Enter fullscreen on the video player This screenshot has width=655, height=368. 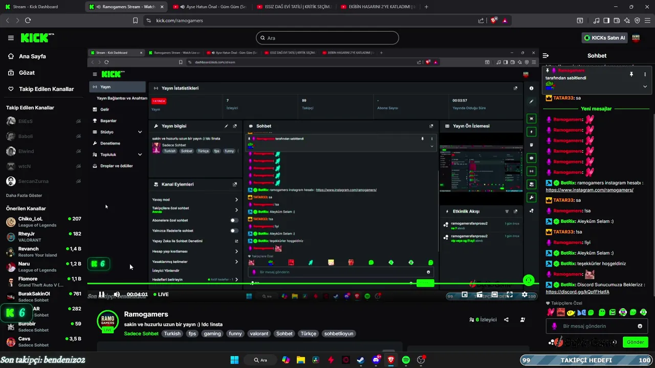510,294
